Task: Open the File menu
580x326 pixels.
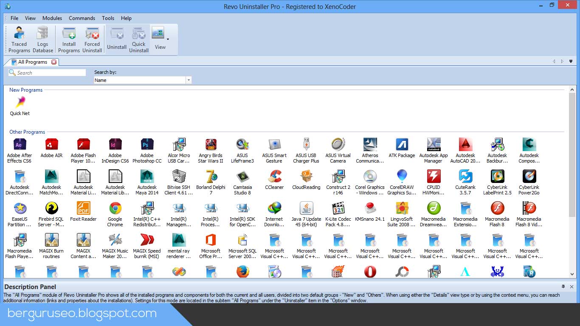Action: tap(14, 18)
